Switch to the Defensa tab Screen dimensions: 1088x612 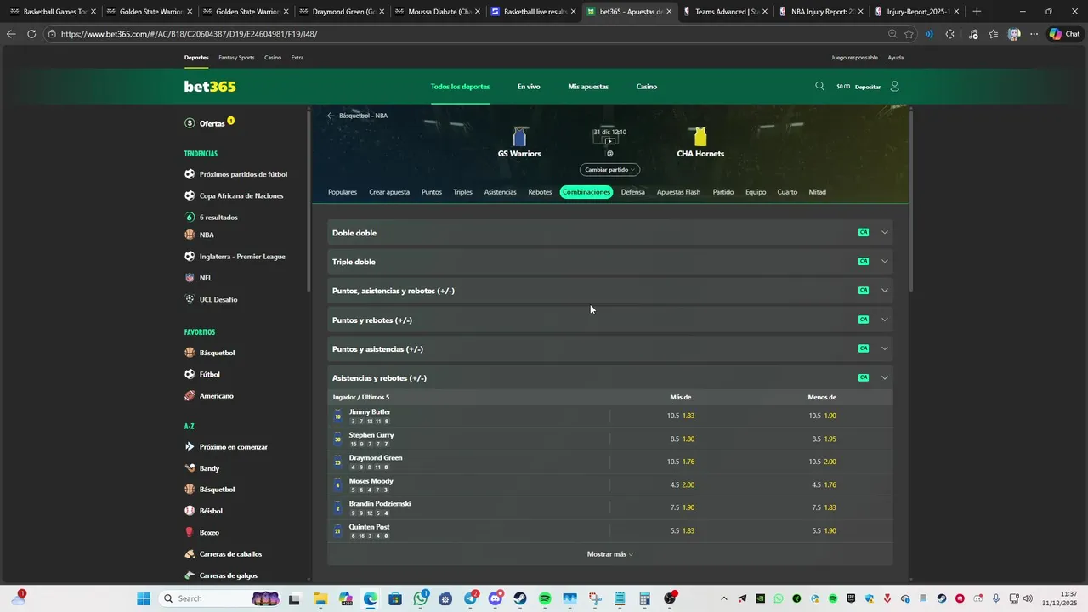click(x=632, y=192)
